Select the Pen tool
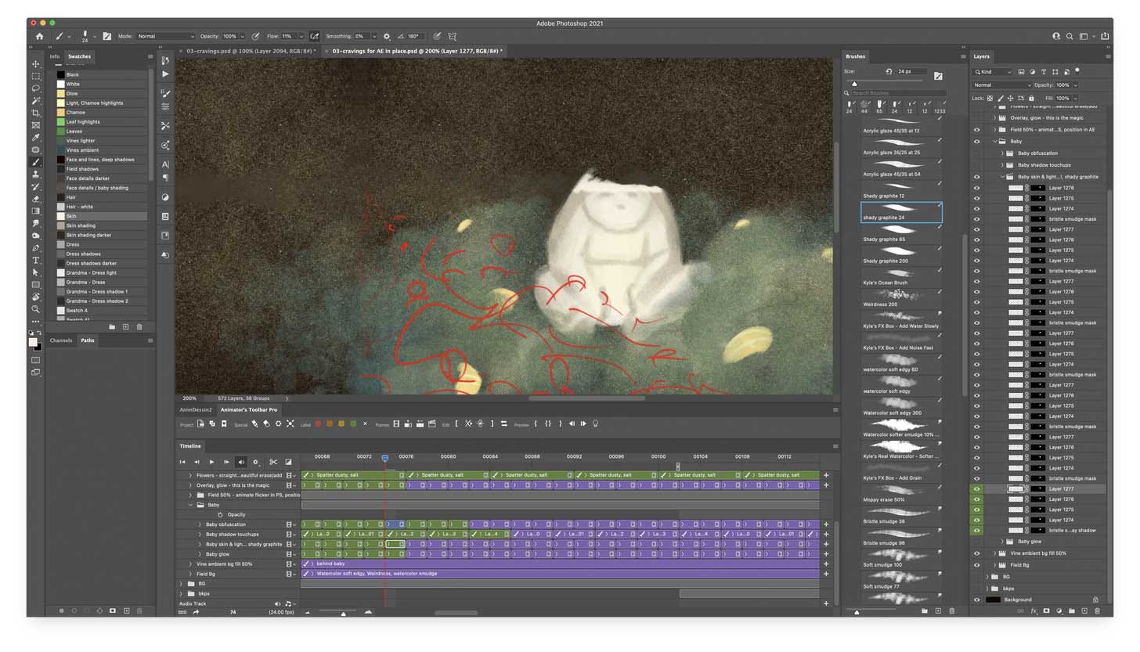 pos(35,248)
